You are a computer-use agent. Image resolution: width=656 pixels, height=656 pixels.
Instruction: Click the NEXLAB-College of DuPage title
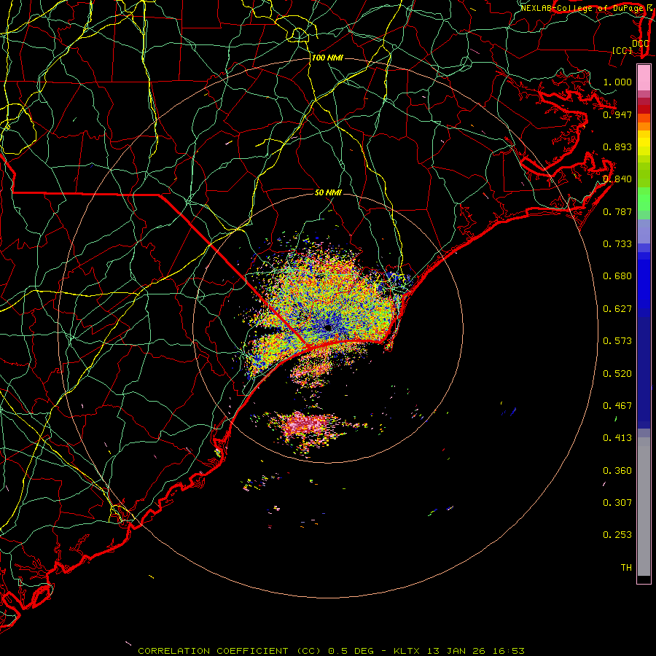[583, 8]
